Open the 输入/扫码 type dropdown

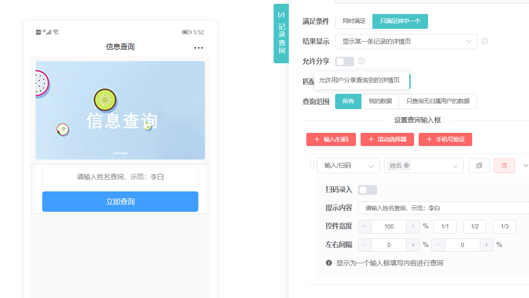coord(348,166)
